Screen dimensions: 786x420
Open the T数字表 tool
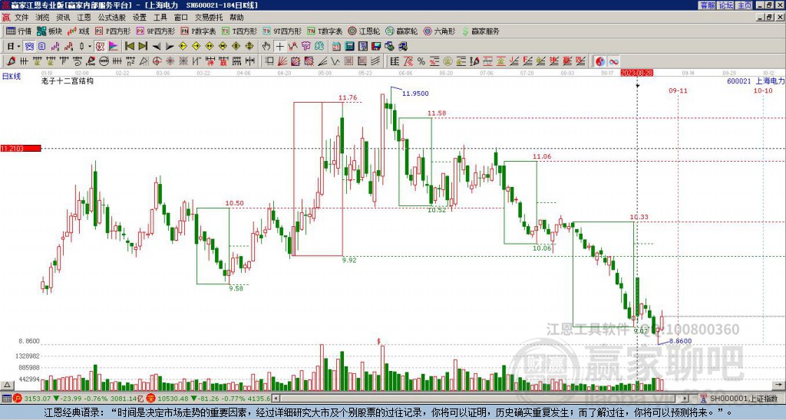point(325,31)
